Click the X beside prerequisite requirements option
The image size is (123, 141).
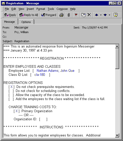tap(11, 87)
